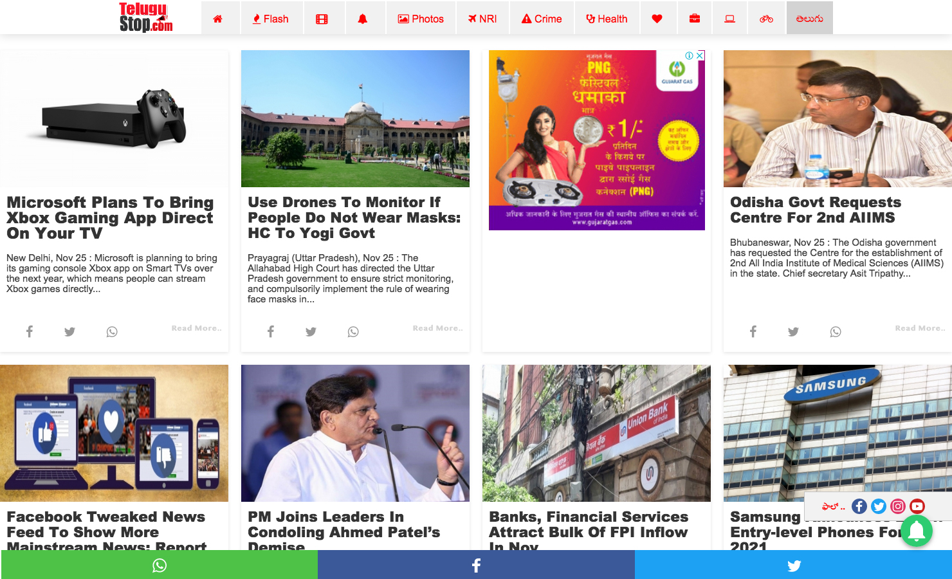Share page via Facebook bottom bar
The image size is (952, 579).
[476, 565]
